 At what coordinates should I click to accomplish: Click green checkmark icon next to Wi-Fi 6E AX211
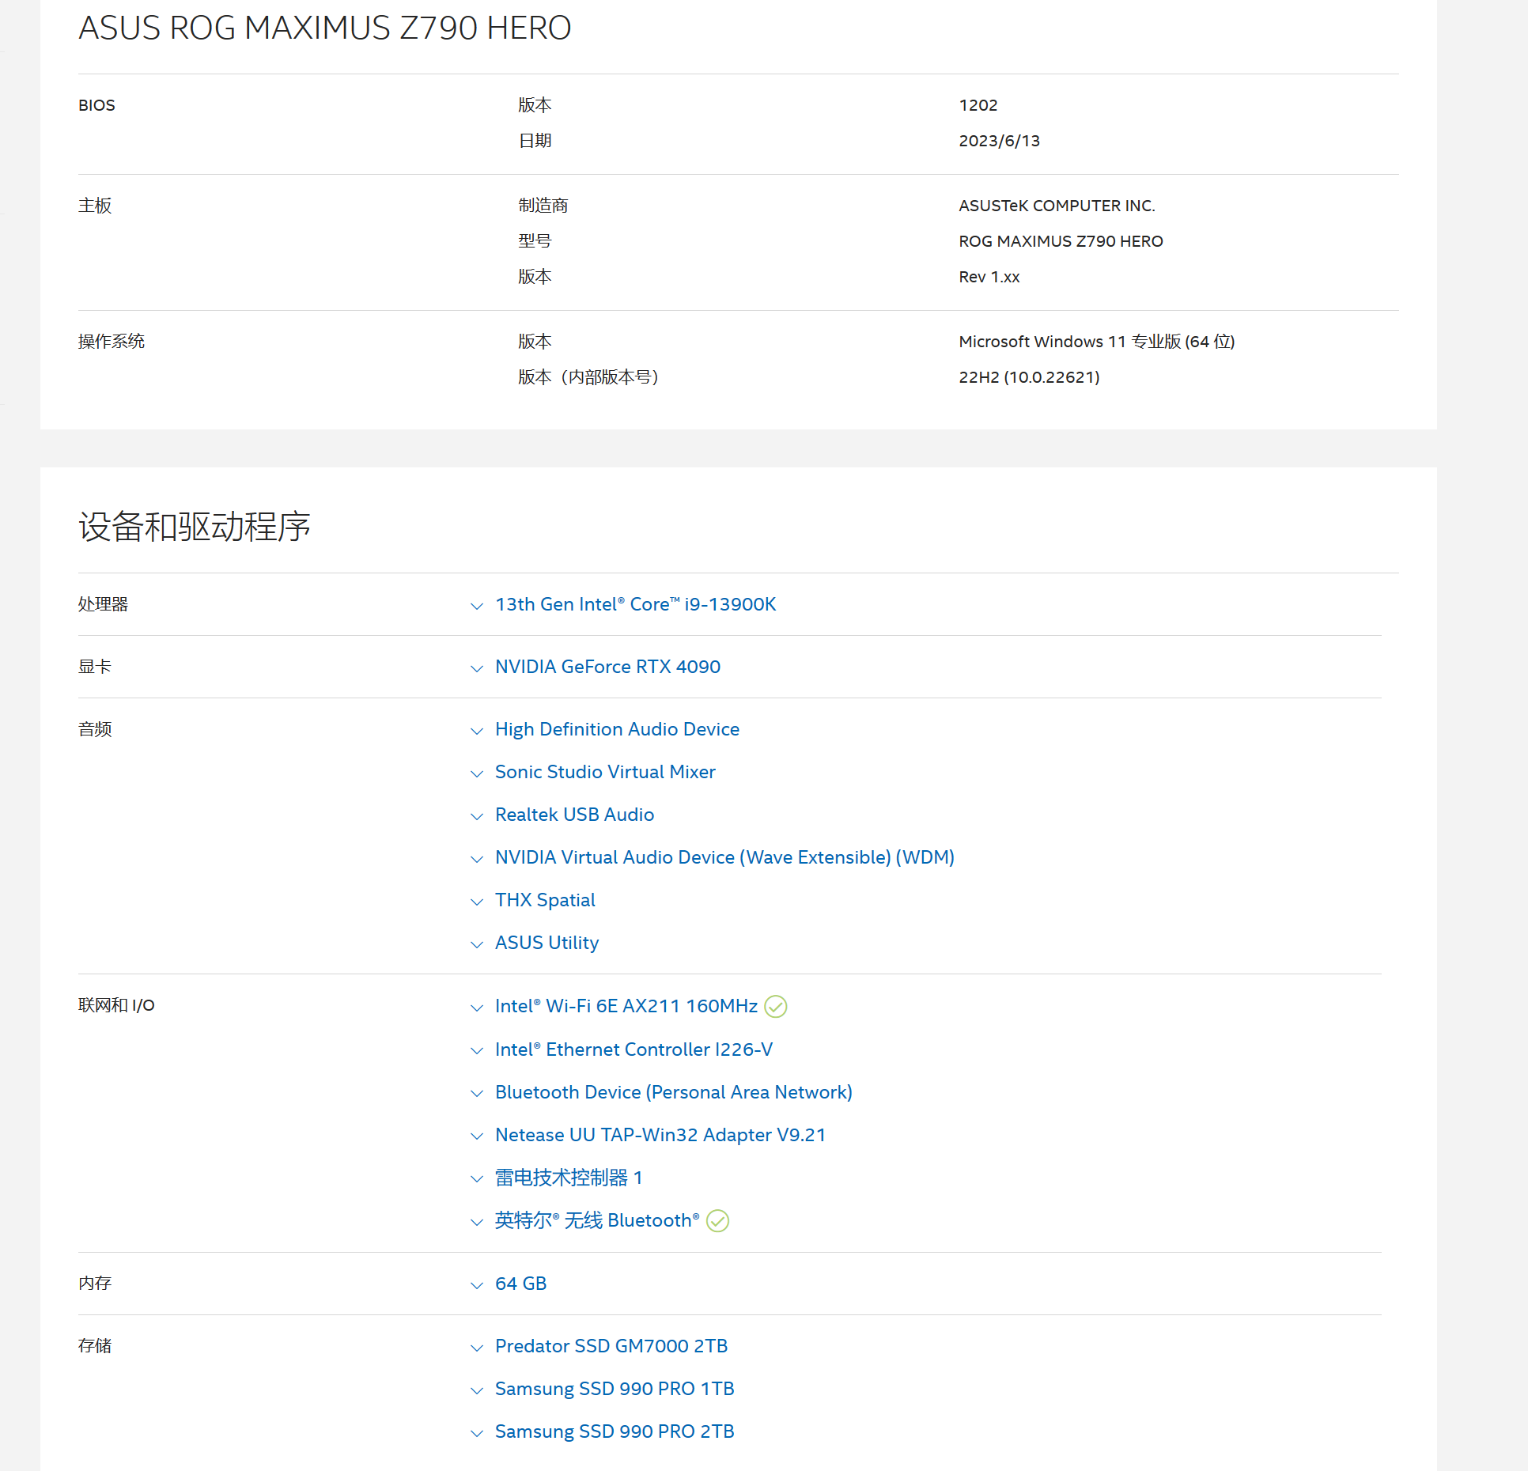776,1007
